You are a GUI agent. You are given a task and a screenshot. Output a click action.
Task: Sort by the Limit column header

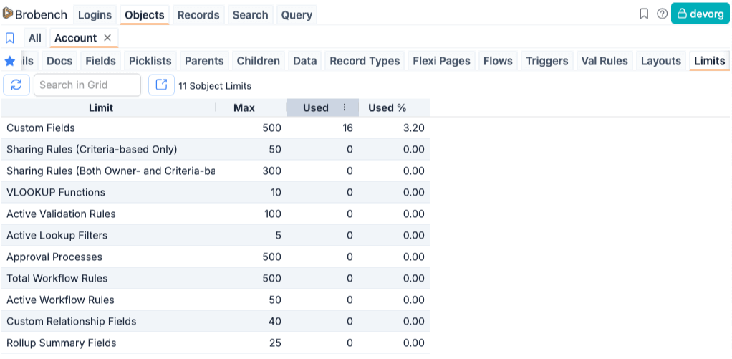tap(101, 107)
